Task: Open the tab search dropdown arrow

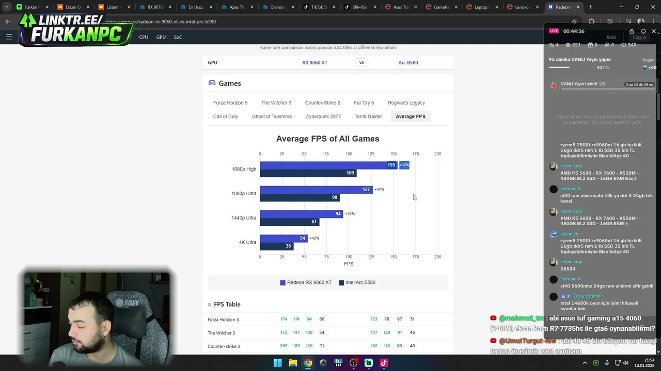Action: 7,7
